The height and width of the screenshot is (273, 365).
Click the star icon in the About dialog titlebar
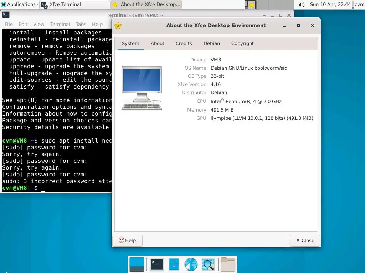point(118,26)
